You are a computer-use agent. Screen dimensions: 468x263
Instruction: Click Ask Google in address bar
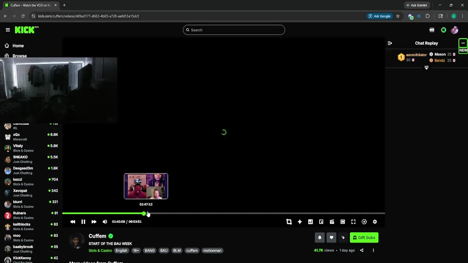point(380,16)
